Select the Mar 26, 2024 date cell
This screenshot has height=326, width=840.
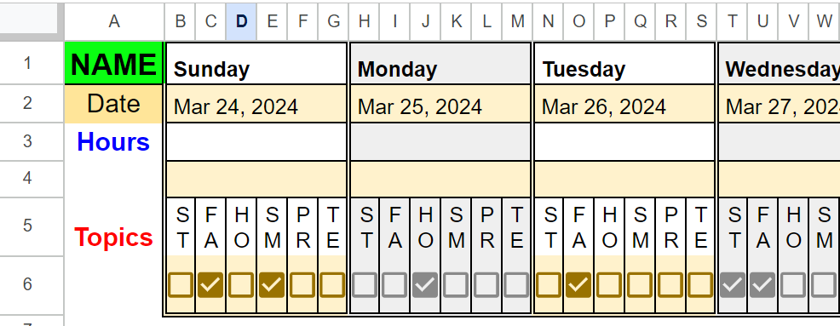624,104
